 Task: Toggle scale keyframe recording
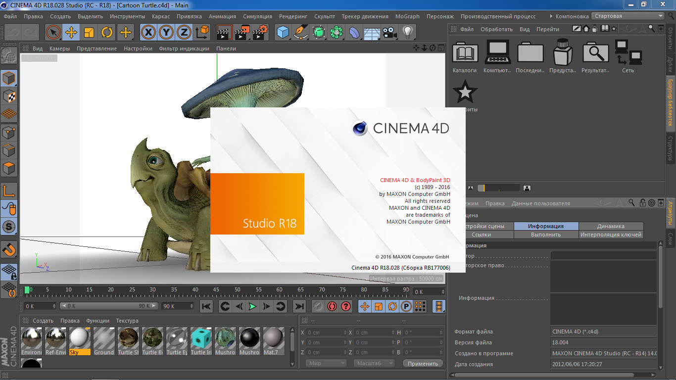pos(379,306)
